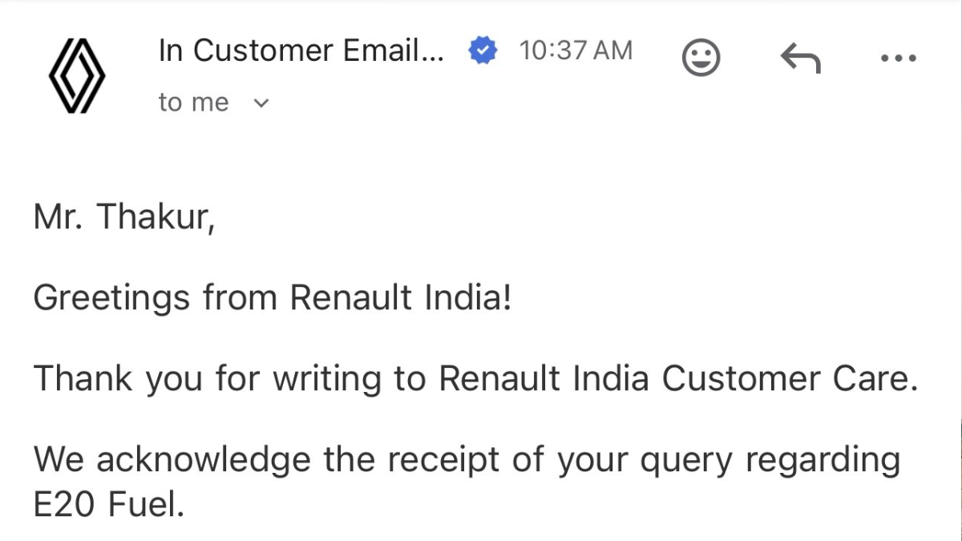The image size is (962, 541).
Task: Click the acknowledgment paragraph about your query
Action: 465,458
